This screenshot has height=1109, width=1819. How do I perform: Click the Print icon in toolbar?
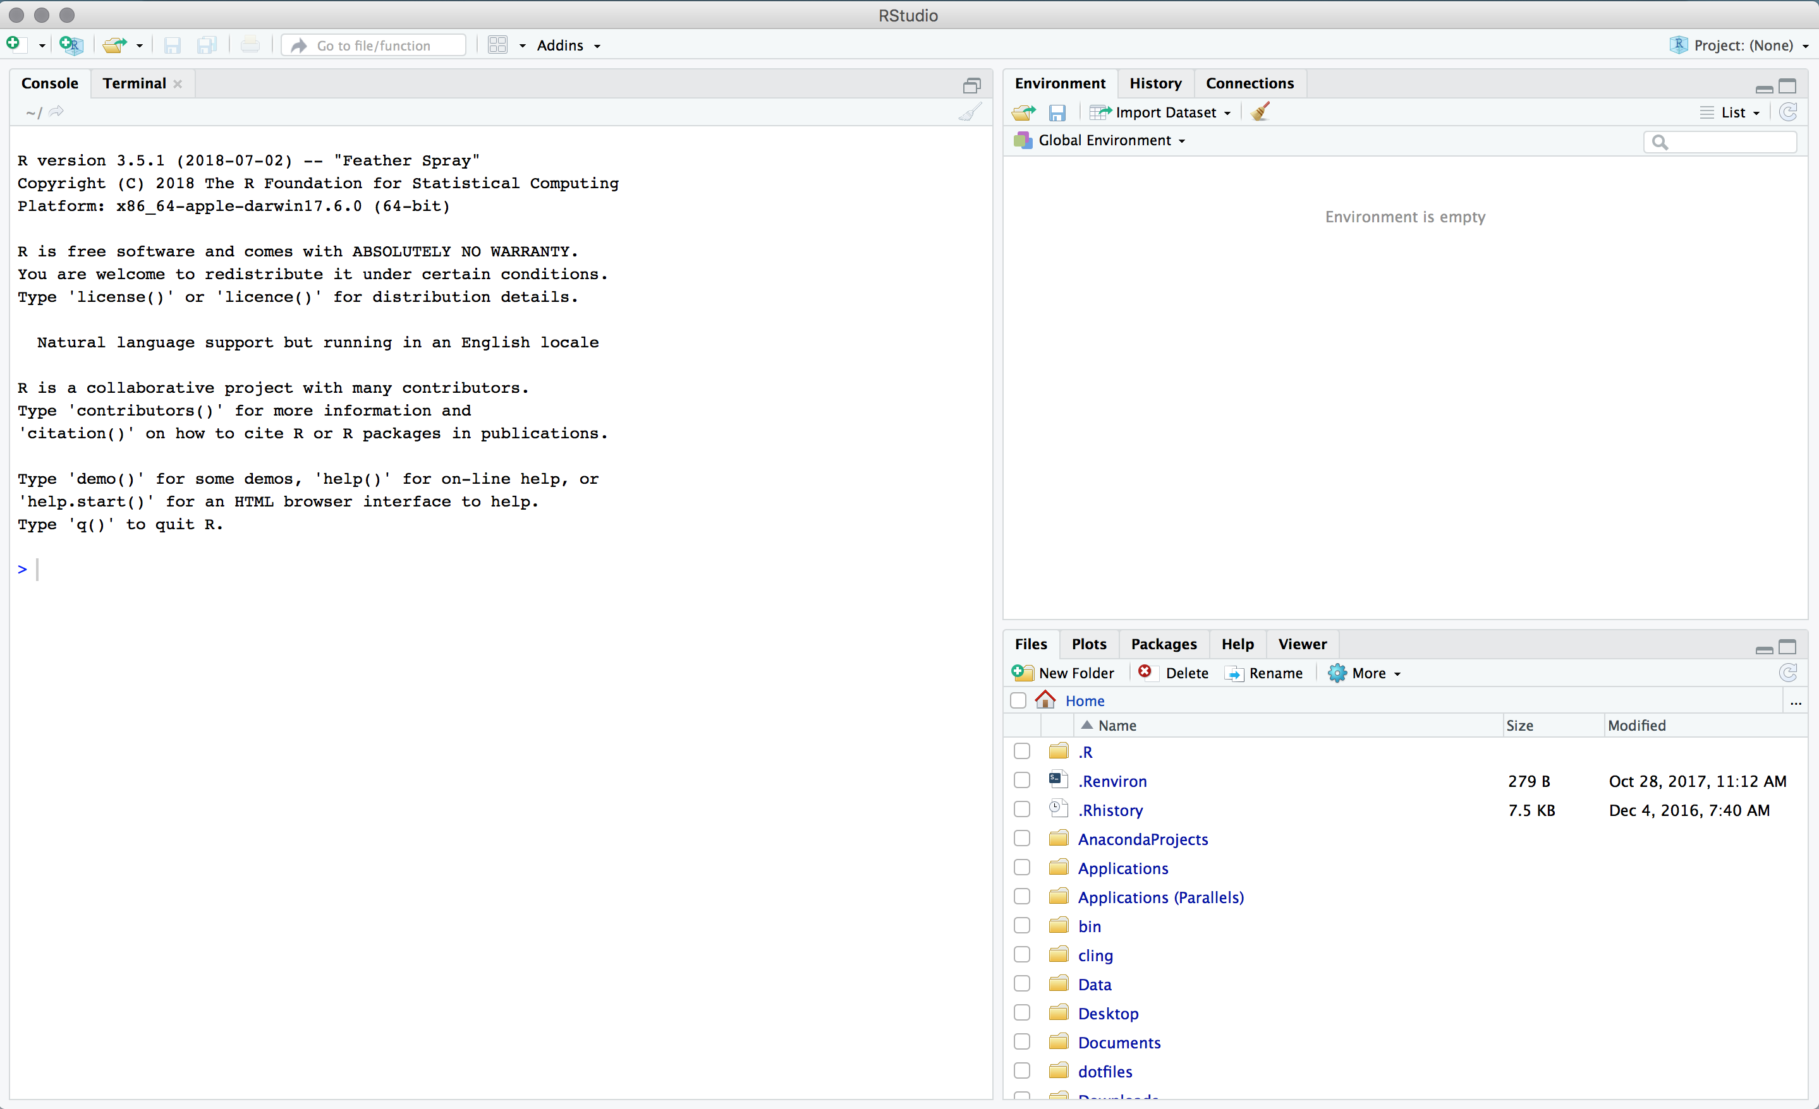point(250,45)
